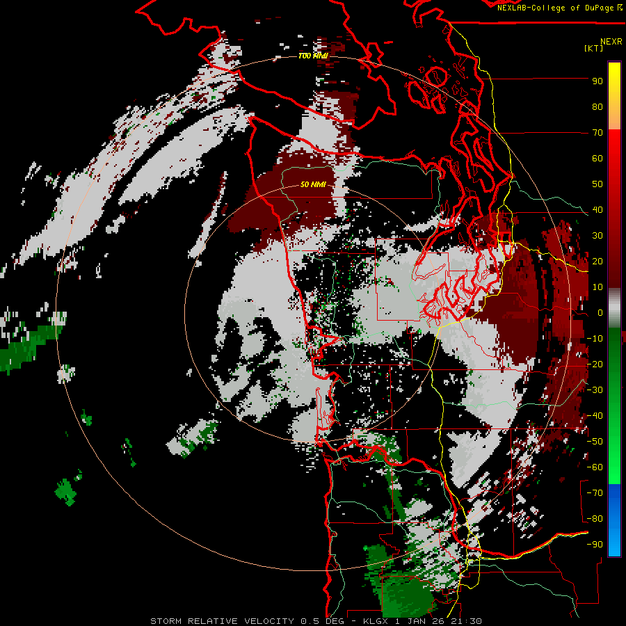Screen dimensions: 626x626
Task: Click the -80 value on the velocity scale
Action: coord(595,519)
